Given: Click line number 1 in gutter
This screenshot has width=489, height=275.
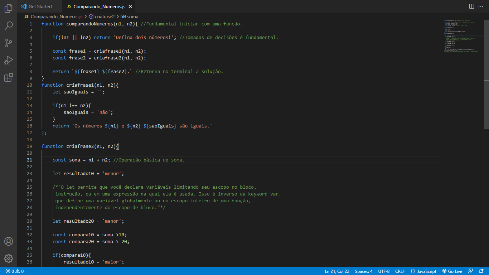Looking at the screenshot, I should (31, 24).
